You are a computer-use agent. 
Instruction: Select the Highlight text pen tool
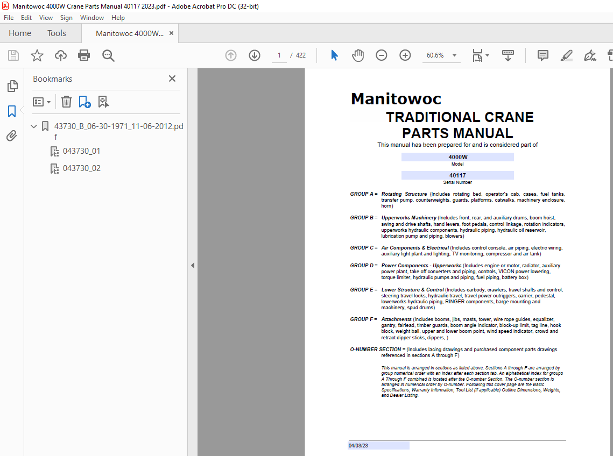(x=567, y=55)
